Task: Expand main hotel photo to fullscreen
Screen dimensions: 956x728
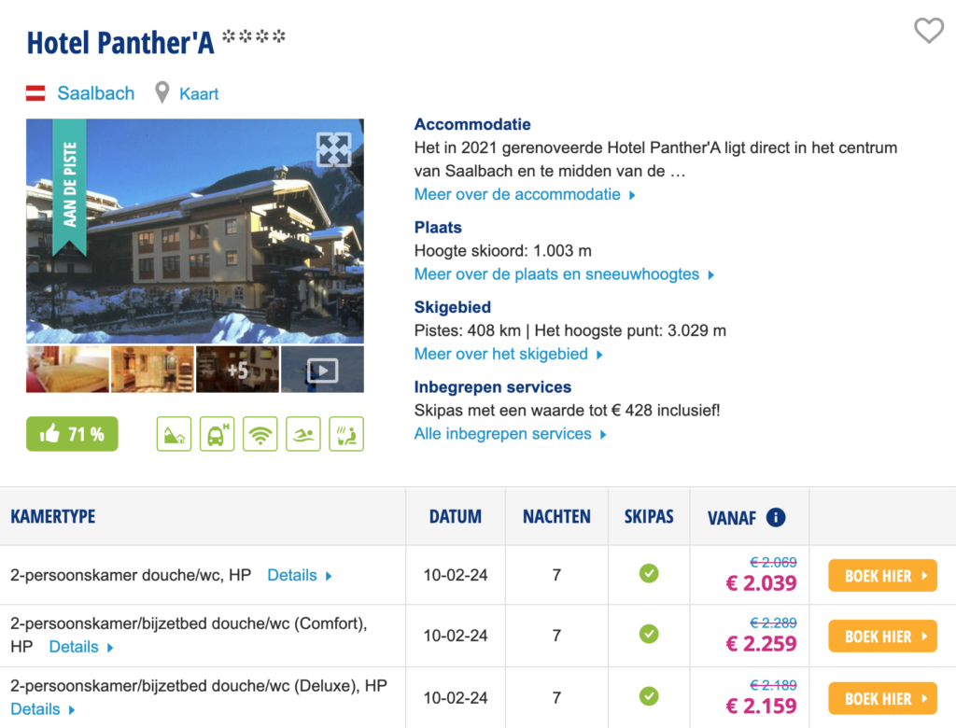Action: click(333, 149)
